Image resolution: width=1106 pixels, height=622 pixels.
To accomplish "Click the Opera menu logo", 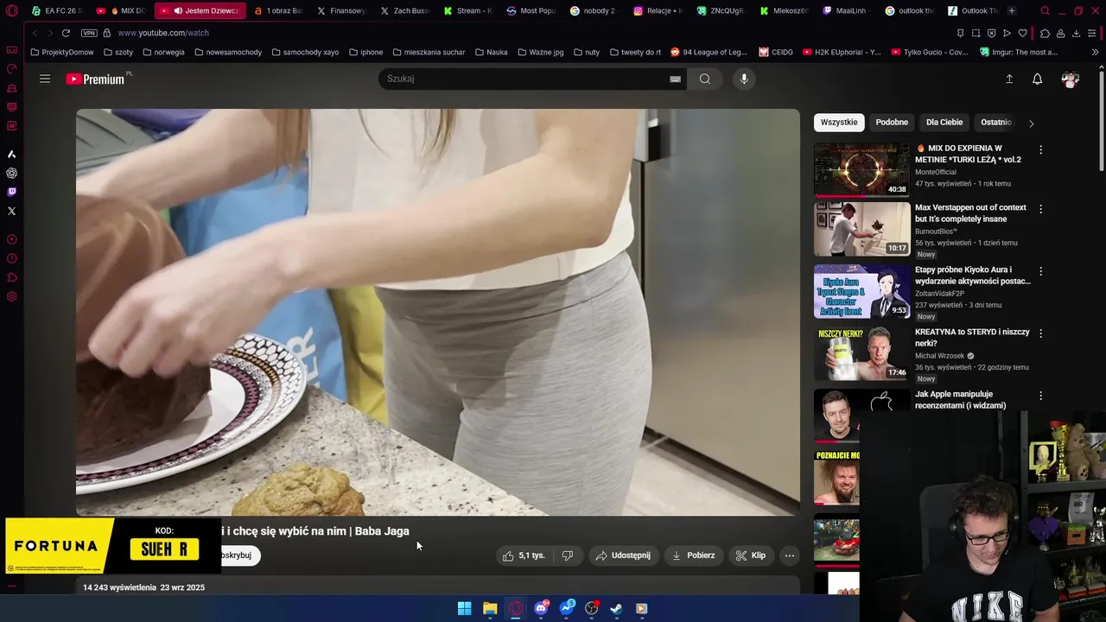I will click(11, 11).
